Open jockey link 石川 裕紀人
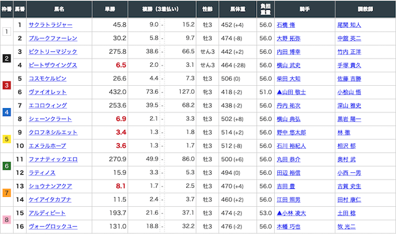The width and height of the screenshot is (396, 234). [x=291, y=146]
